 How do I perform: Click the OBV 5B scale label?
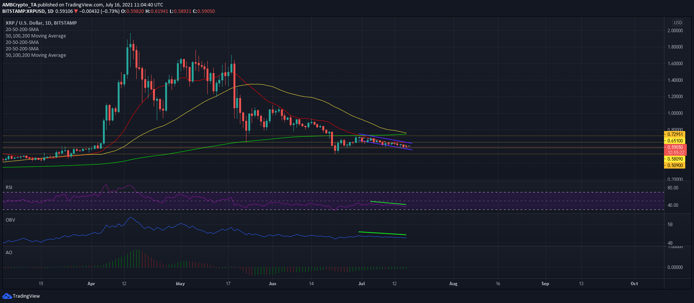(x=670, y=225)
